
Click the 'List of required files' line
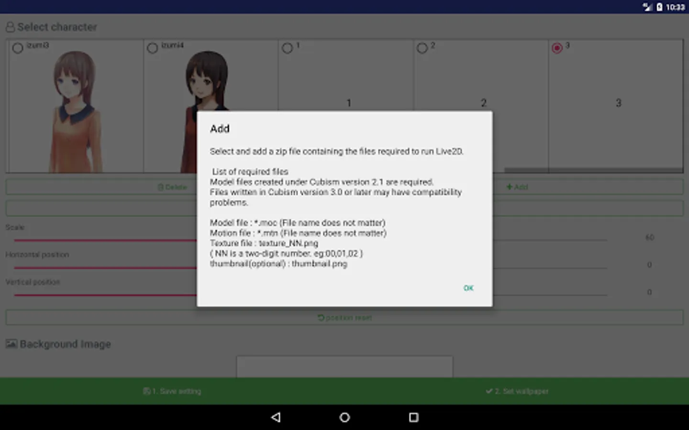point(250,172)
